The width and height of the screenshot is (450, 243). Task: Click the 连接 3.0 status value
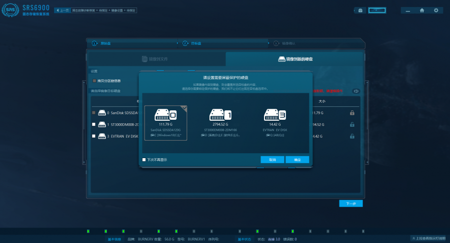pos(274,239)
